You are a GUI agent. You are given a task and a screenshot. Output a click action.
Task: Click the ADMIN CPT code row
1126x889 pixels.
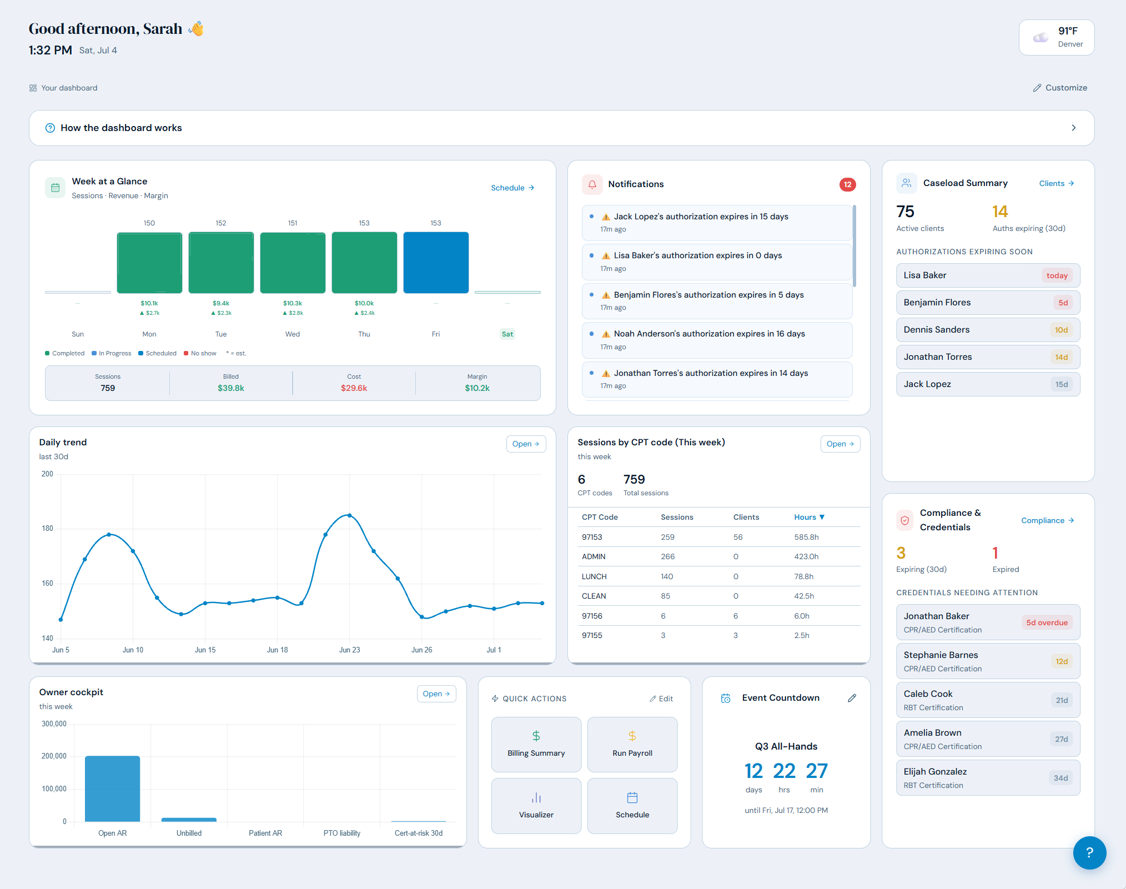(x=719, y=556)
